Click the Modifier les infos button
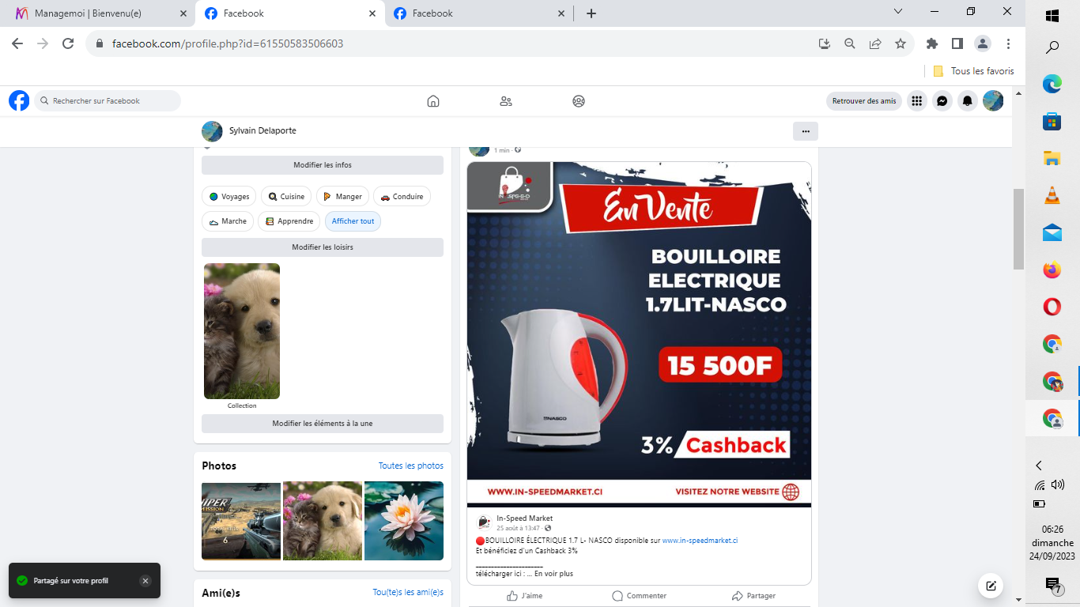This screenshot has height=607, width=1080. tap(322, 165)
